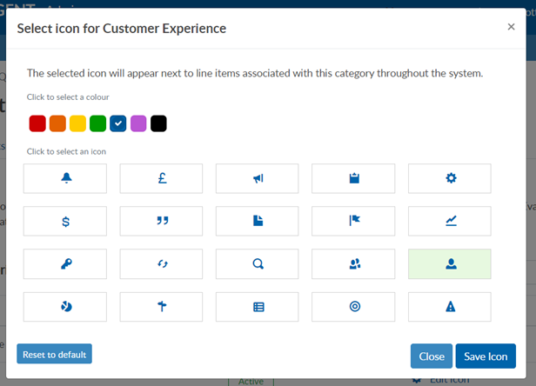Pick the megaphone icon

pyautogui.click(x=258, y=178)
